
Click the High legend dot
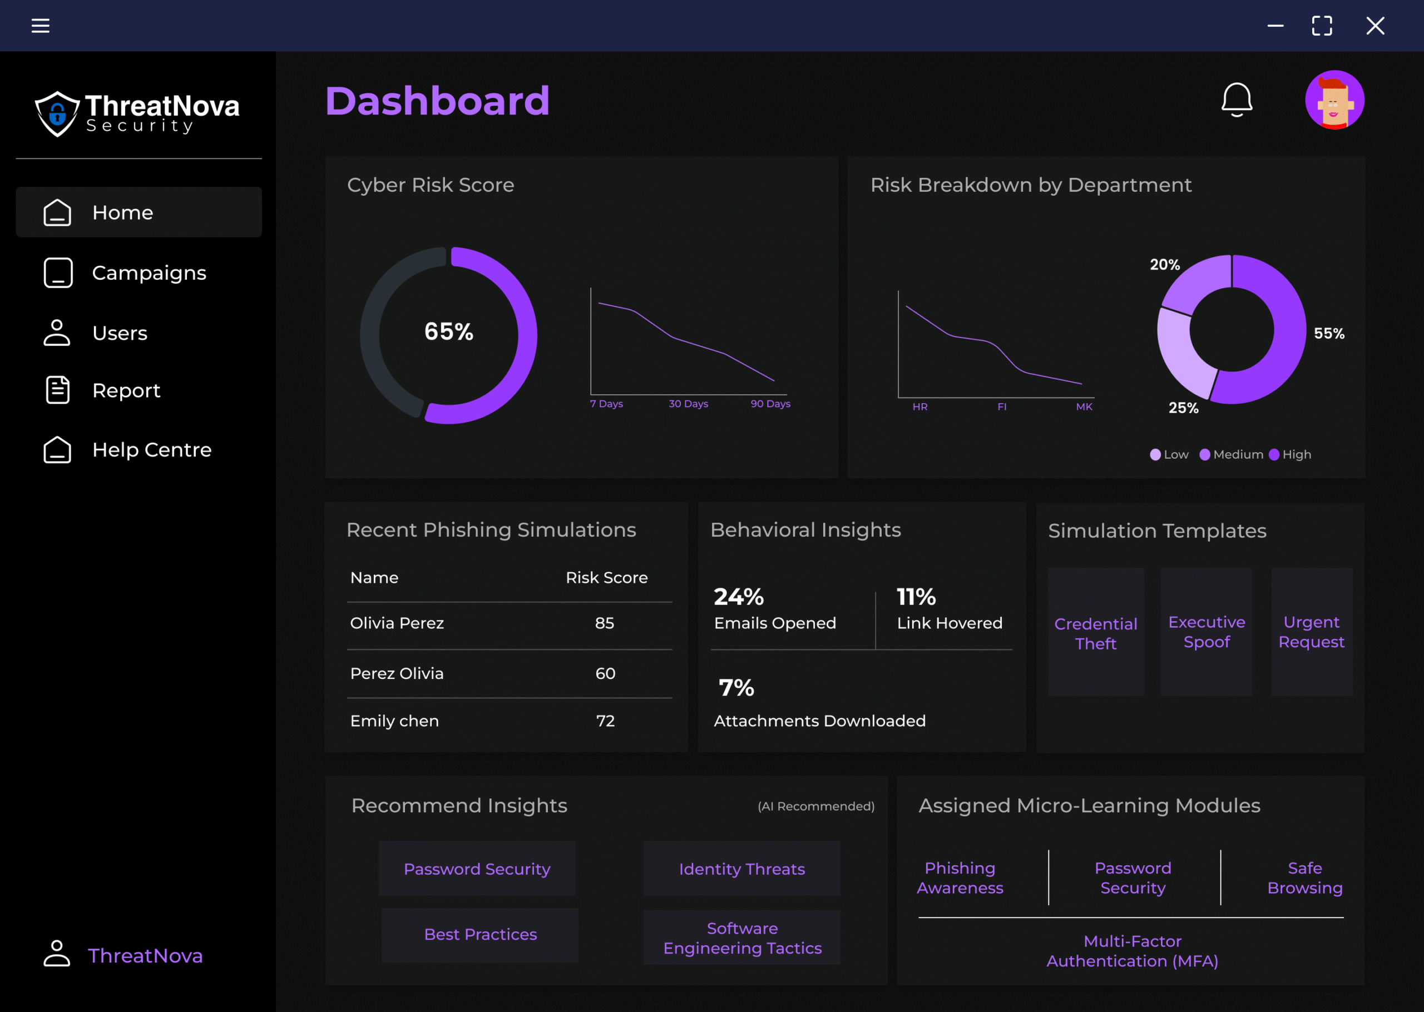pos(1274,454)
